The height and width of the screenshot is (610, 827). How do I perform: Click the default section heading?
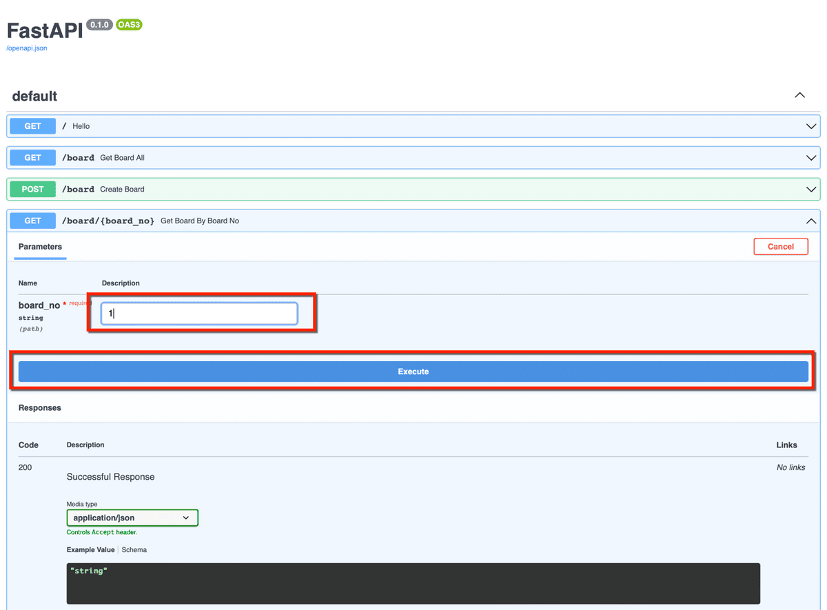click(34, 96)
